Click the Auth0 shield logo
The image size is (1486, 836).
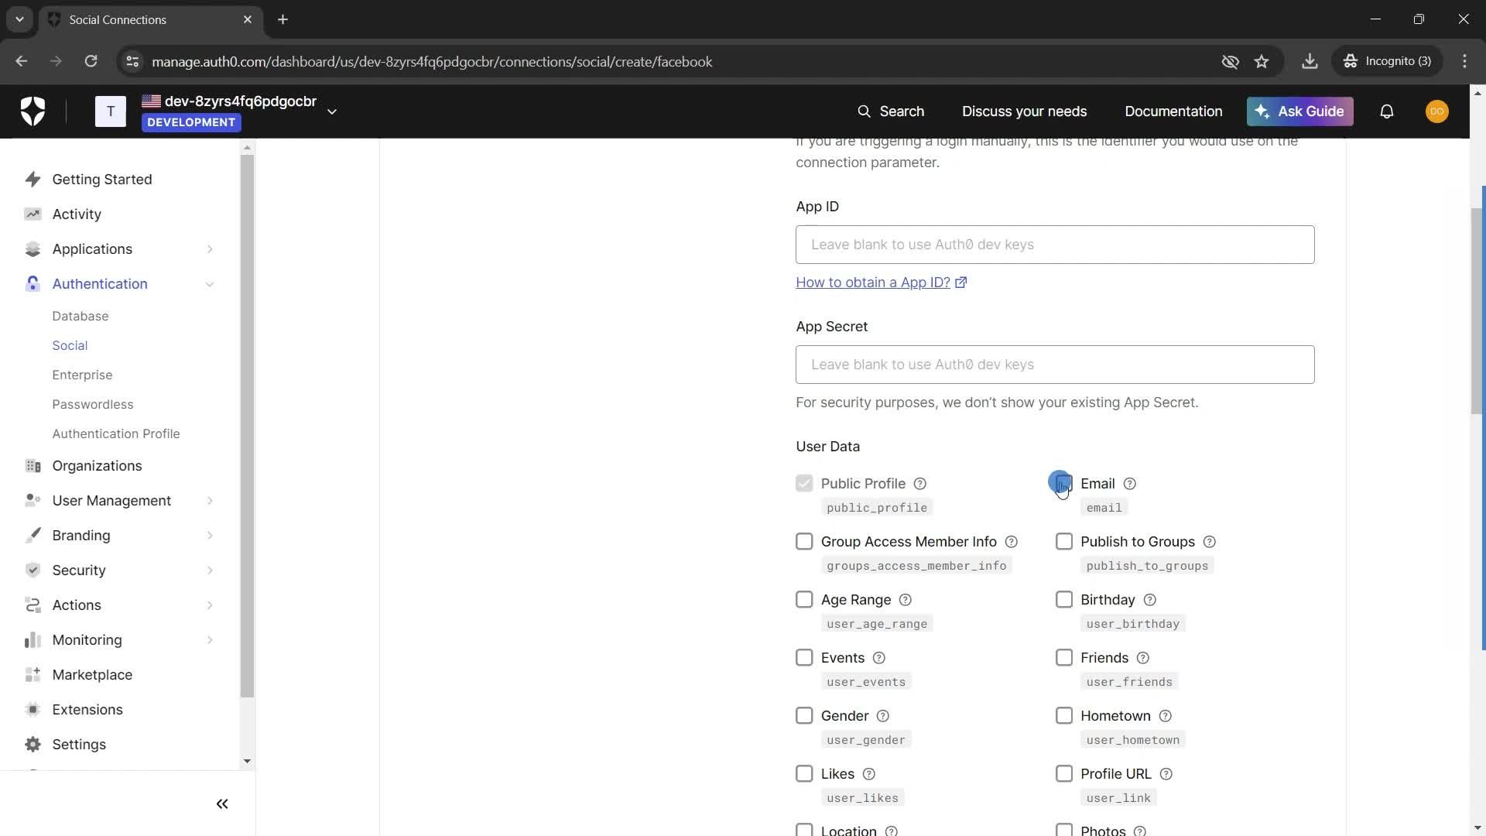pos(33,111)
